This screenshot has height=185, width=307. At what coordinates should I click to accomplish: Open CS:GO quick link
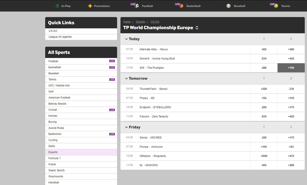click(81, 31)
